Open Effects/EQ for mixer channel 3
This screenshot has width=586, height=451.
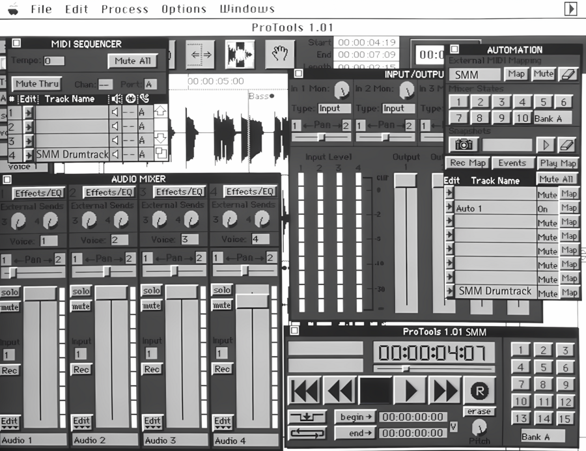coord(179,191)
